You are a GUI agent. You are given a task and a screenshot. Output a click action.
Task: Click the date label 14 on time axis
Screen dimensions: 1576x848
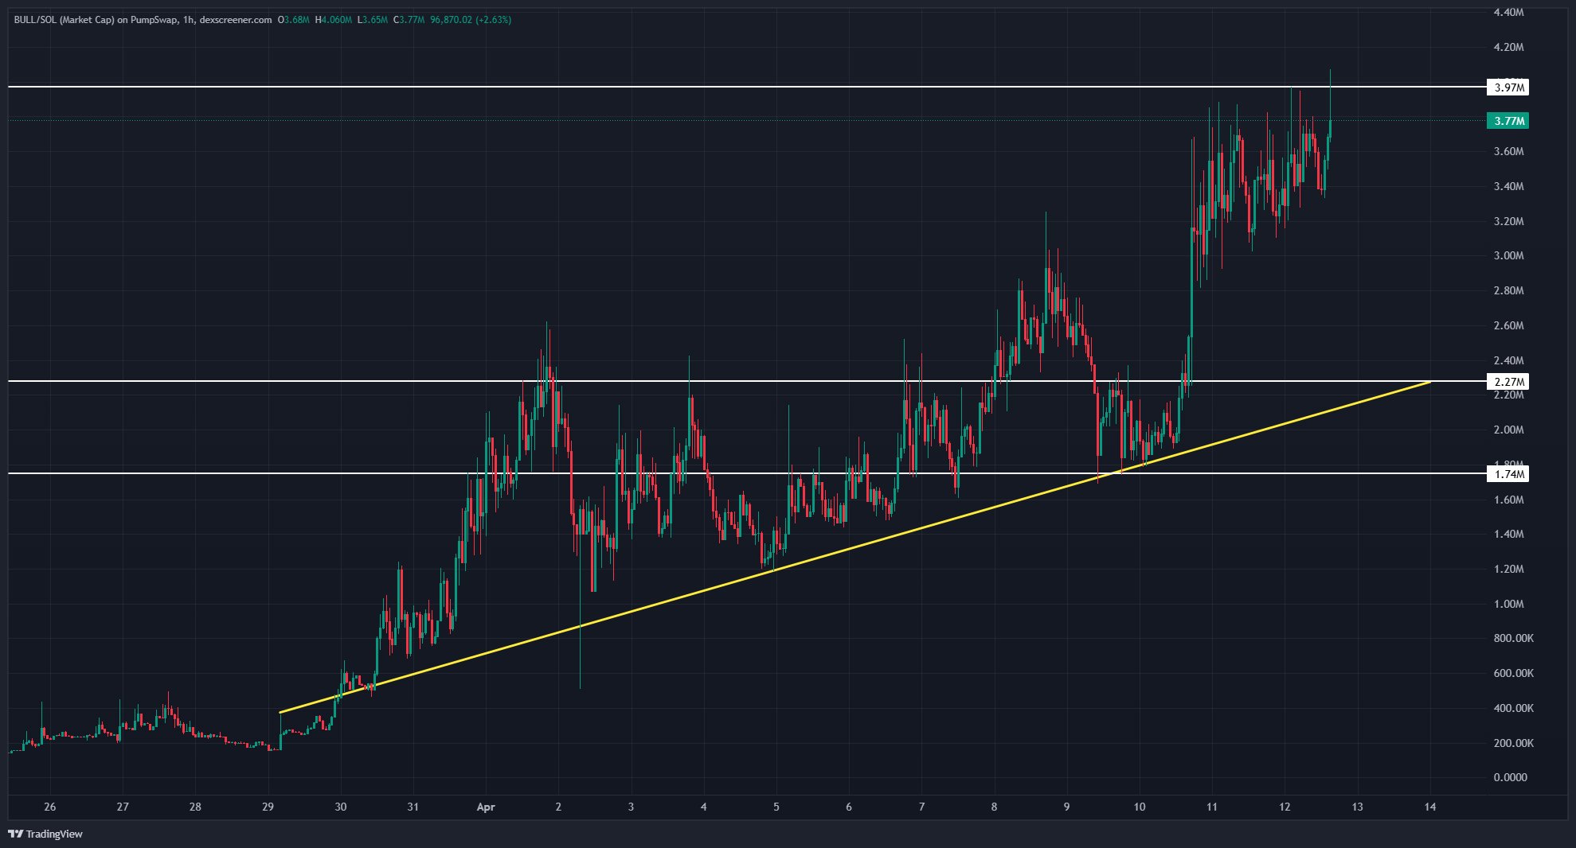[1430, 807]
